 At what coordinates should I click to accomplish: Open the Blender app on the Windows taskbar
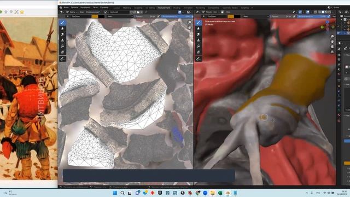point(228,193)
